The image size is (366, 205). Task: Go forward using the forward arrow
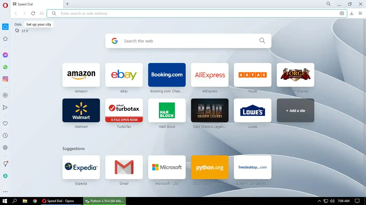pos(24,13)
